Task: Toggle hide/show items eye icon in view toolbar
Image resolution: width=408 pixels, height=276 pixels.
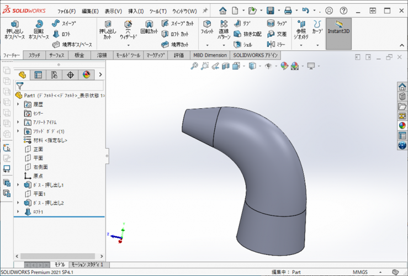Action: tap(268, 66)
